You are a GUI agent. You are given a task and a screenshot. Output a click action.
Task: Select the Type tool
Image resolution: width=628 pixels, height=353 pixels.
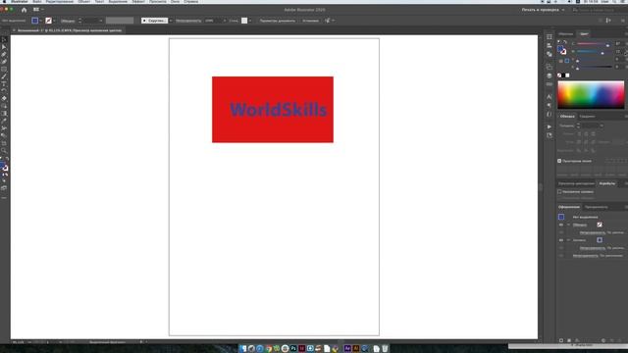tap(4, 83)
